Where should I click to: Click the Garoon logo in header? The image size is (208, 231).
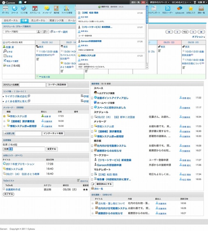9,2
